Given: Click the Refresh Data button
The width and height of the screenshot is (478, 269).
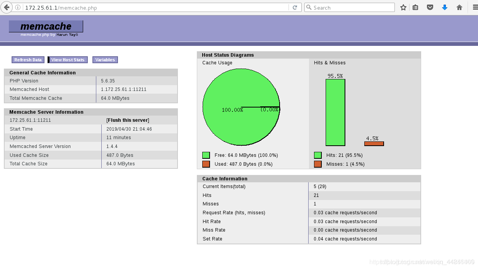Looking at the screenshot, I should [28, 60].
